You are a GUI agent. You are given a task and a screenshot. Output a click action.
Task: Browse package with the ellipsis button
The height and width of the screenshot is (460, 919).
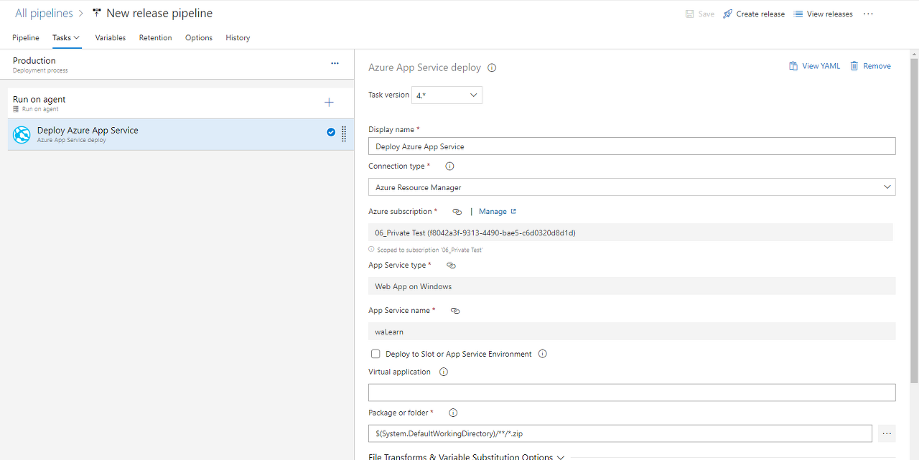(887, 433)
